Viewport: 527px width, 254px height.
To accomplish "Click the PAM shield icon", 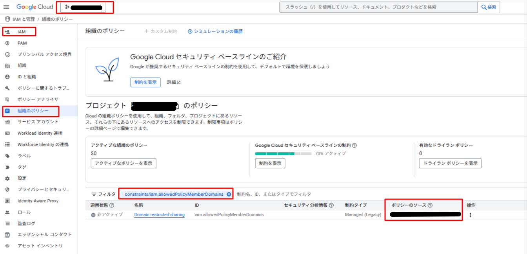I will pyautogui.click(x=7, y=43).
